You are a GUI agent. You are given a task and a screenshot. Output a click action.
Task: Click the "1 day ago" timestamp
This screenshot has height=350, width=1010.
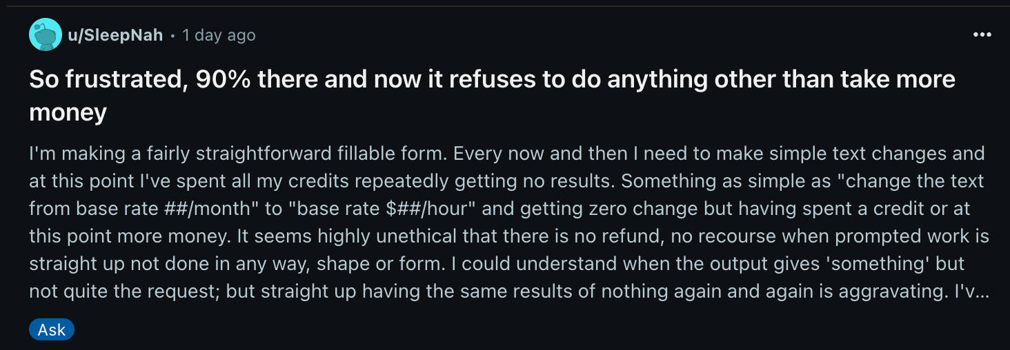point(219,34)
